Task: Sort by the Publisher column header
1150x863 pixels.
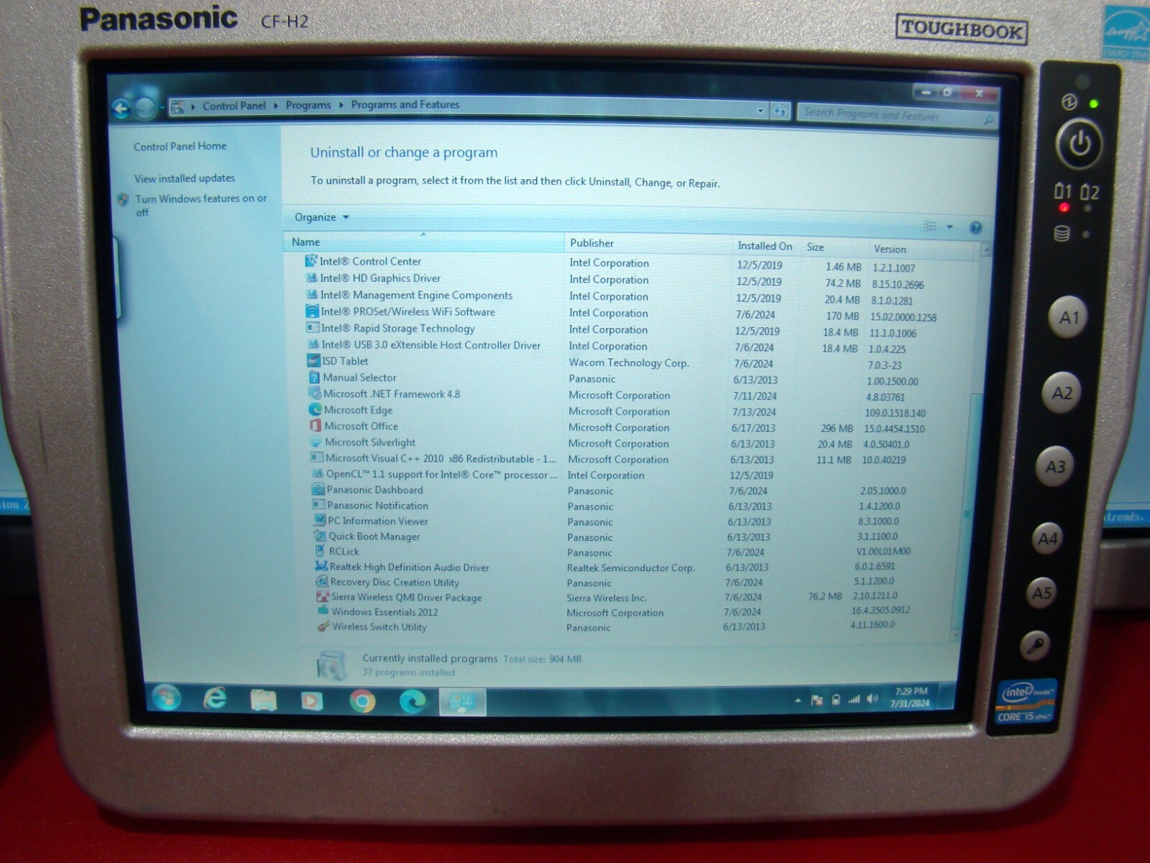Action: [648, 243]
